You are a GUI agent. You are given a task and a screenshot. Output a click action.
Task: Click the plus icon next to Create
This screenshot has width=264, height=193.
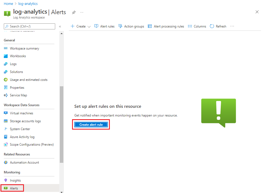coord(73,26)
